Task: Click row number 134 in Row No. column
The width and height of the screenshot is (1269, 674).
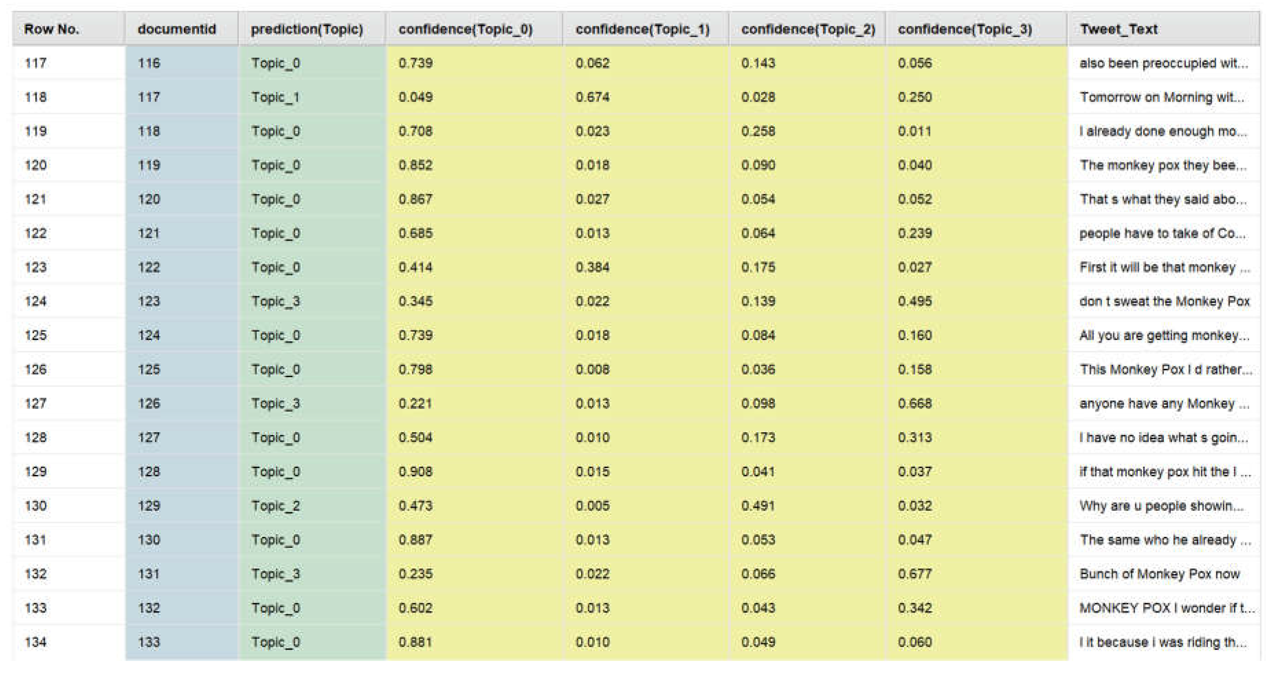Action: pyautogui.click(x=35, y=642)
